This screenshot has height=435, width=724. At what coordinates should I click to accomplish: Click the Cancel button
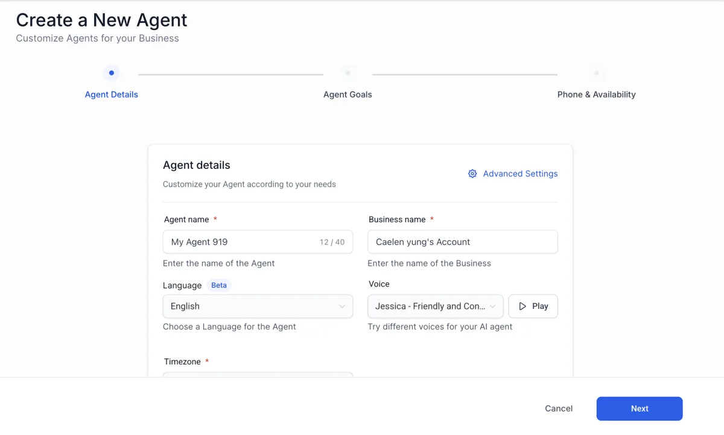[559, 408]
